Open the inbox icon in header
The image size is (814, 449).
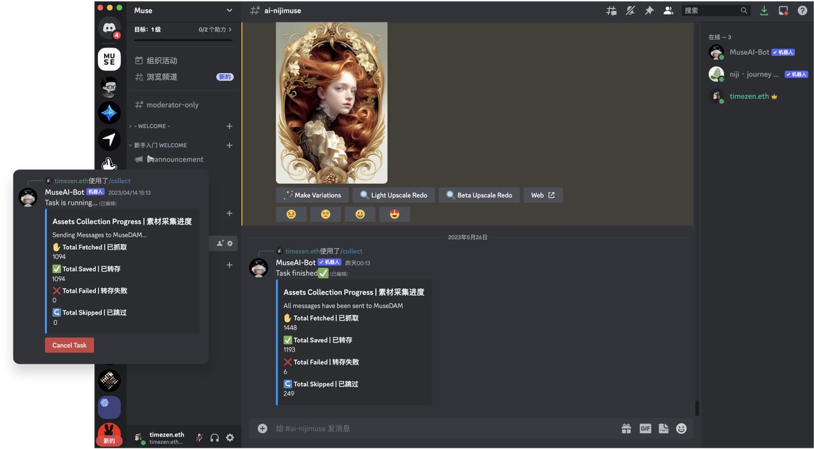[x=783, y=11]
